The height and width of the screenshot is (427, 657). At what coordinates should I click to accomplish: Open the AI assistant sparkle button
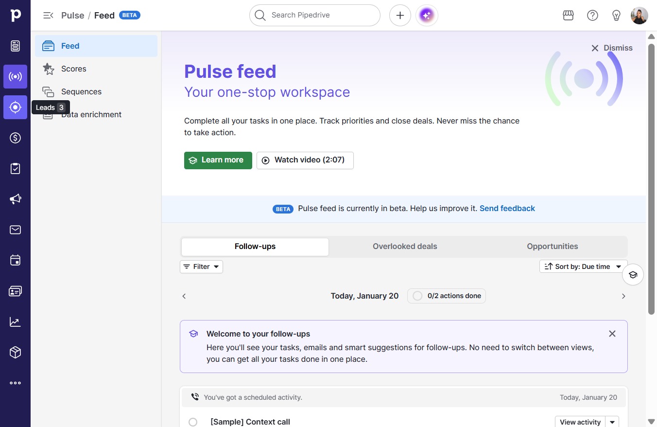(427, 16)
